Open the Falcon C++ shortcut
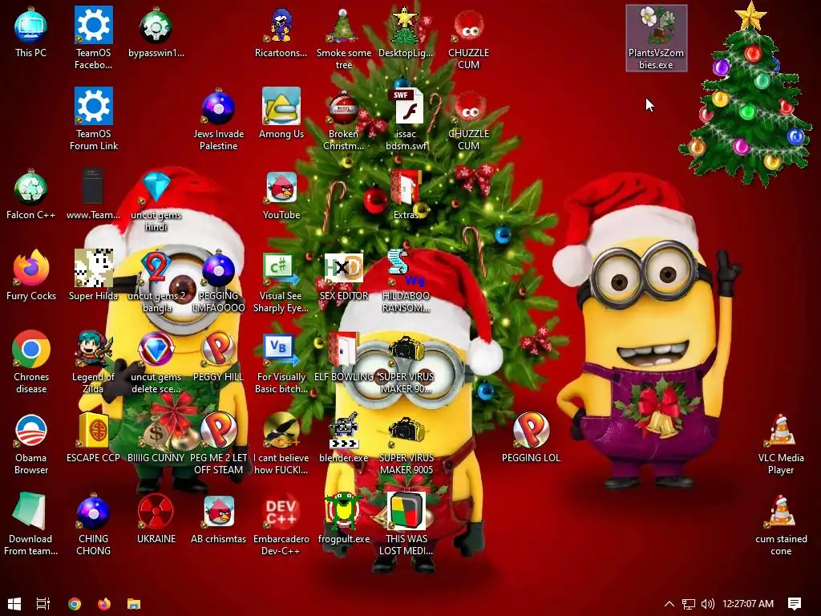Screen dimensions: 821x616 [x=31, y=195]
